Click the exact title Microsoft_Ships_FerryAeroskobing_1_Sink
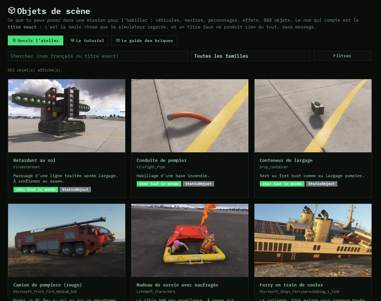381x301 pixels. point(299,292)
